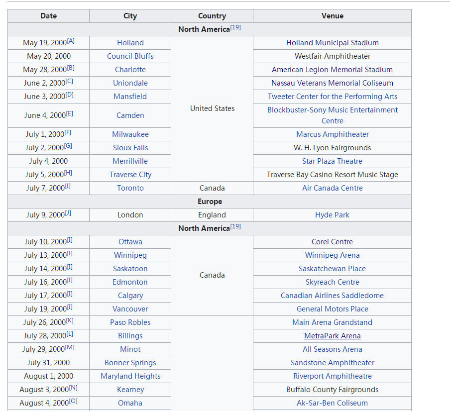Click the Billings link

pyautogui.click(x=130, y=336)
